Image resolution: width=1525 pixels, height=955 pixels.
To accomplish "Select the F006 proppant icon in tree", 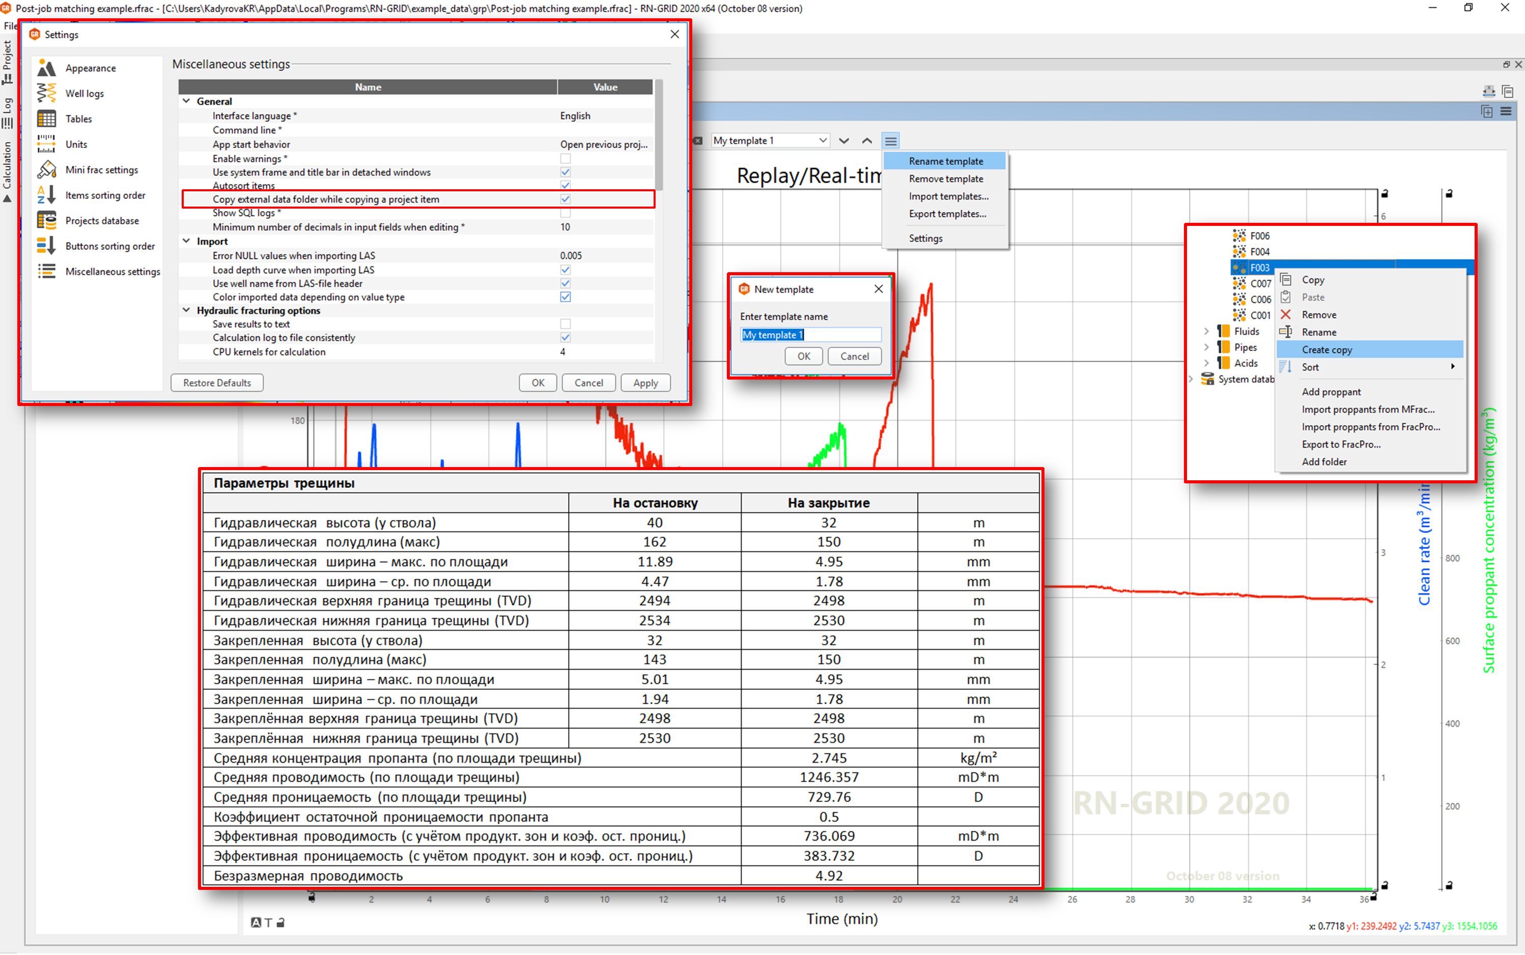I will [x=1239, y=236].
